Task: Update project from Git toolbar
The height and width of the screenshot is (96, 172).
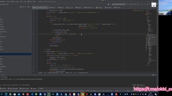Action: tap(140, 4)
